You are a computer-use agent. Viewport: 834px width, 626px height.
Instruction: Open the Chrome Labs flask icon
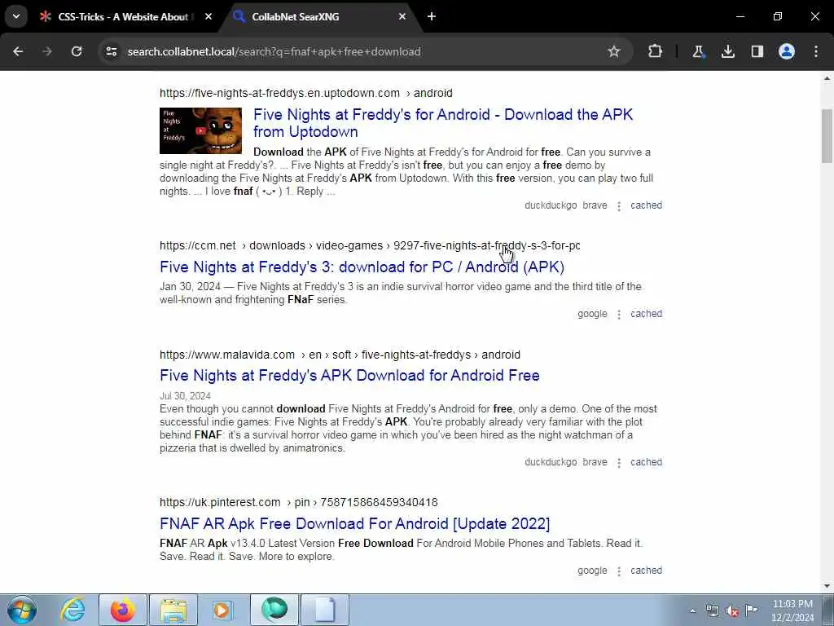point(698,51)
